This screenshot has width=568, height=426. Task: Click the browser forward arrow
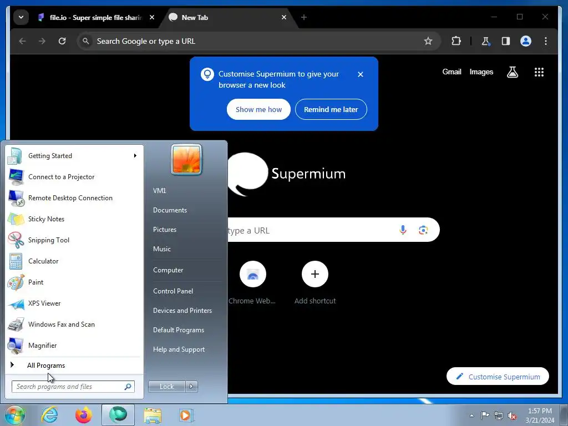coord(42,41)
